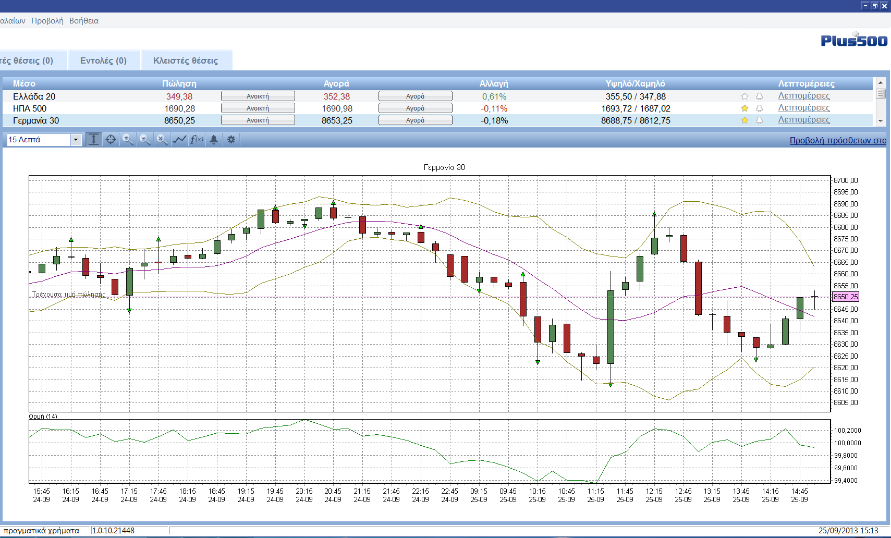Click sell price 349,38
891x538 pixels.
179,96
